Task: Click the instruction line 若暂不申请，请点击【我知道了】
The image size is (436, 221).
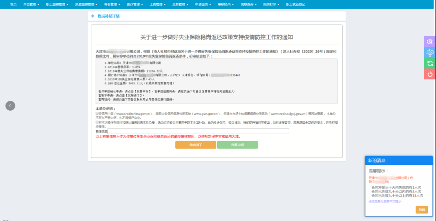Action: (121, 95)
